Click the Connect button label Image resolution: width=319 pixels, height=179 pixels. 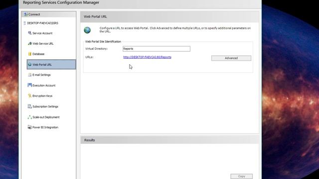coord(34,14)
